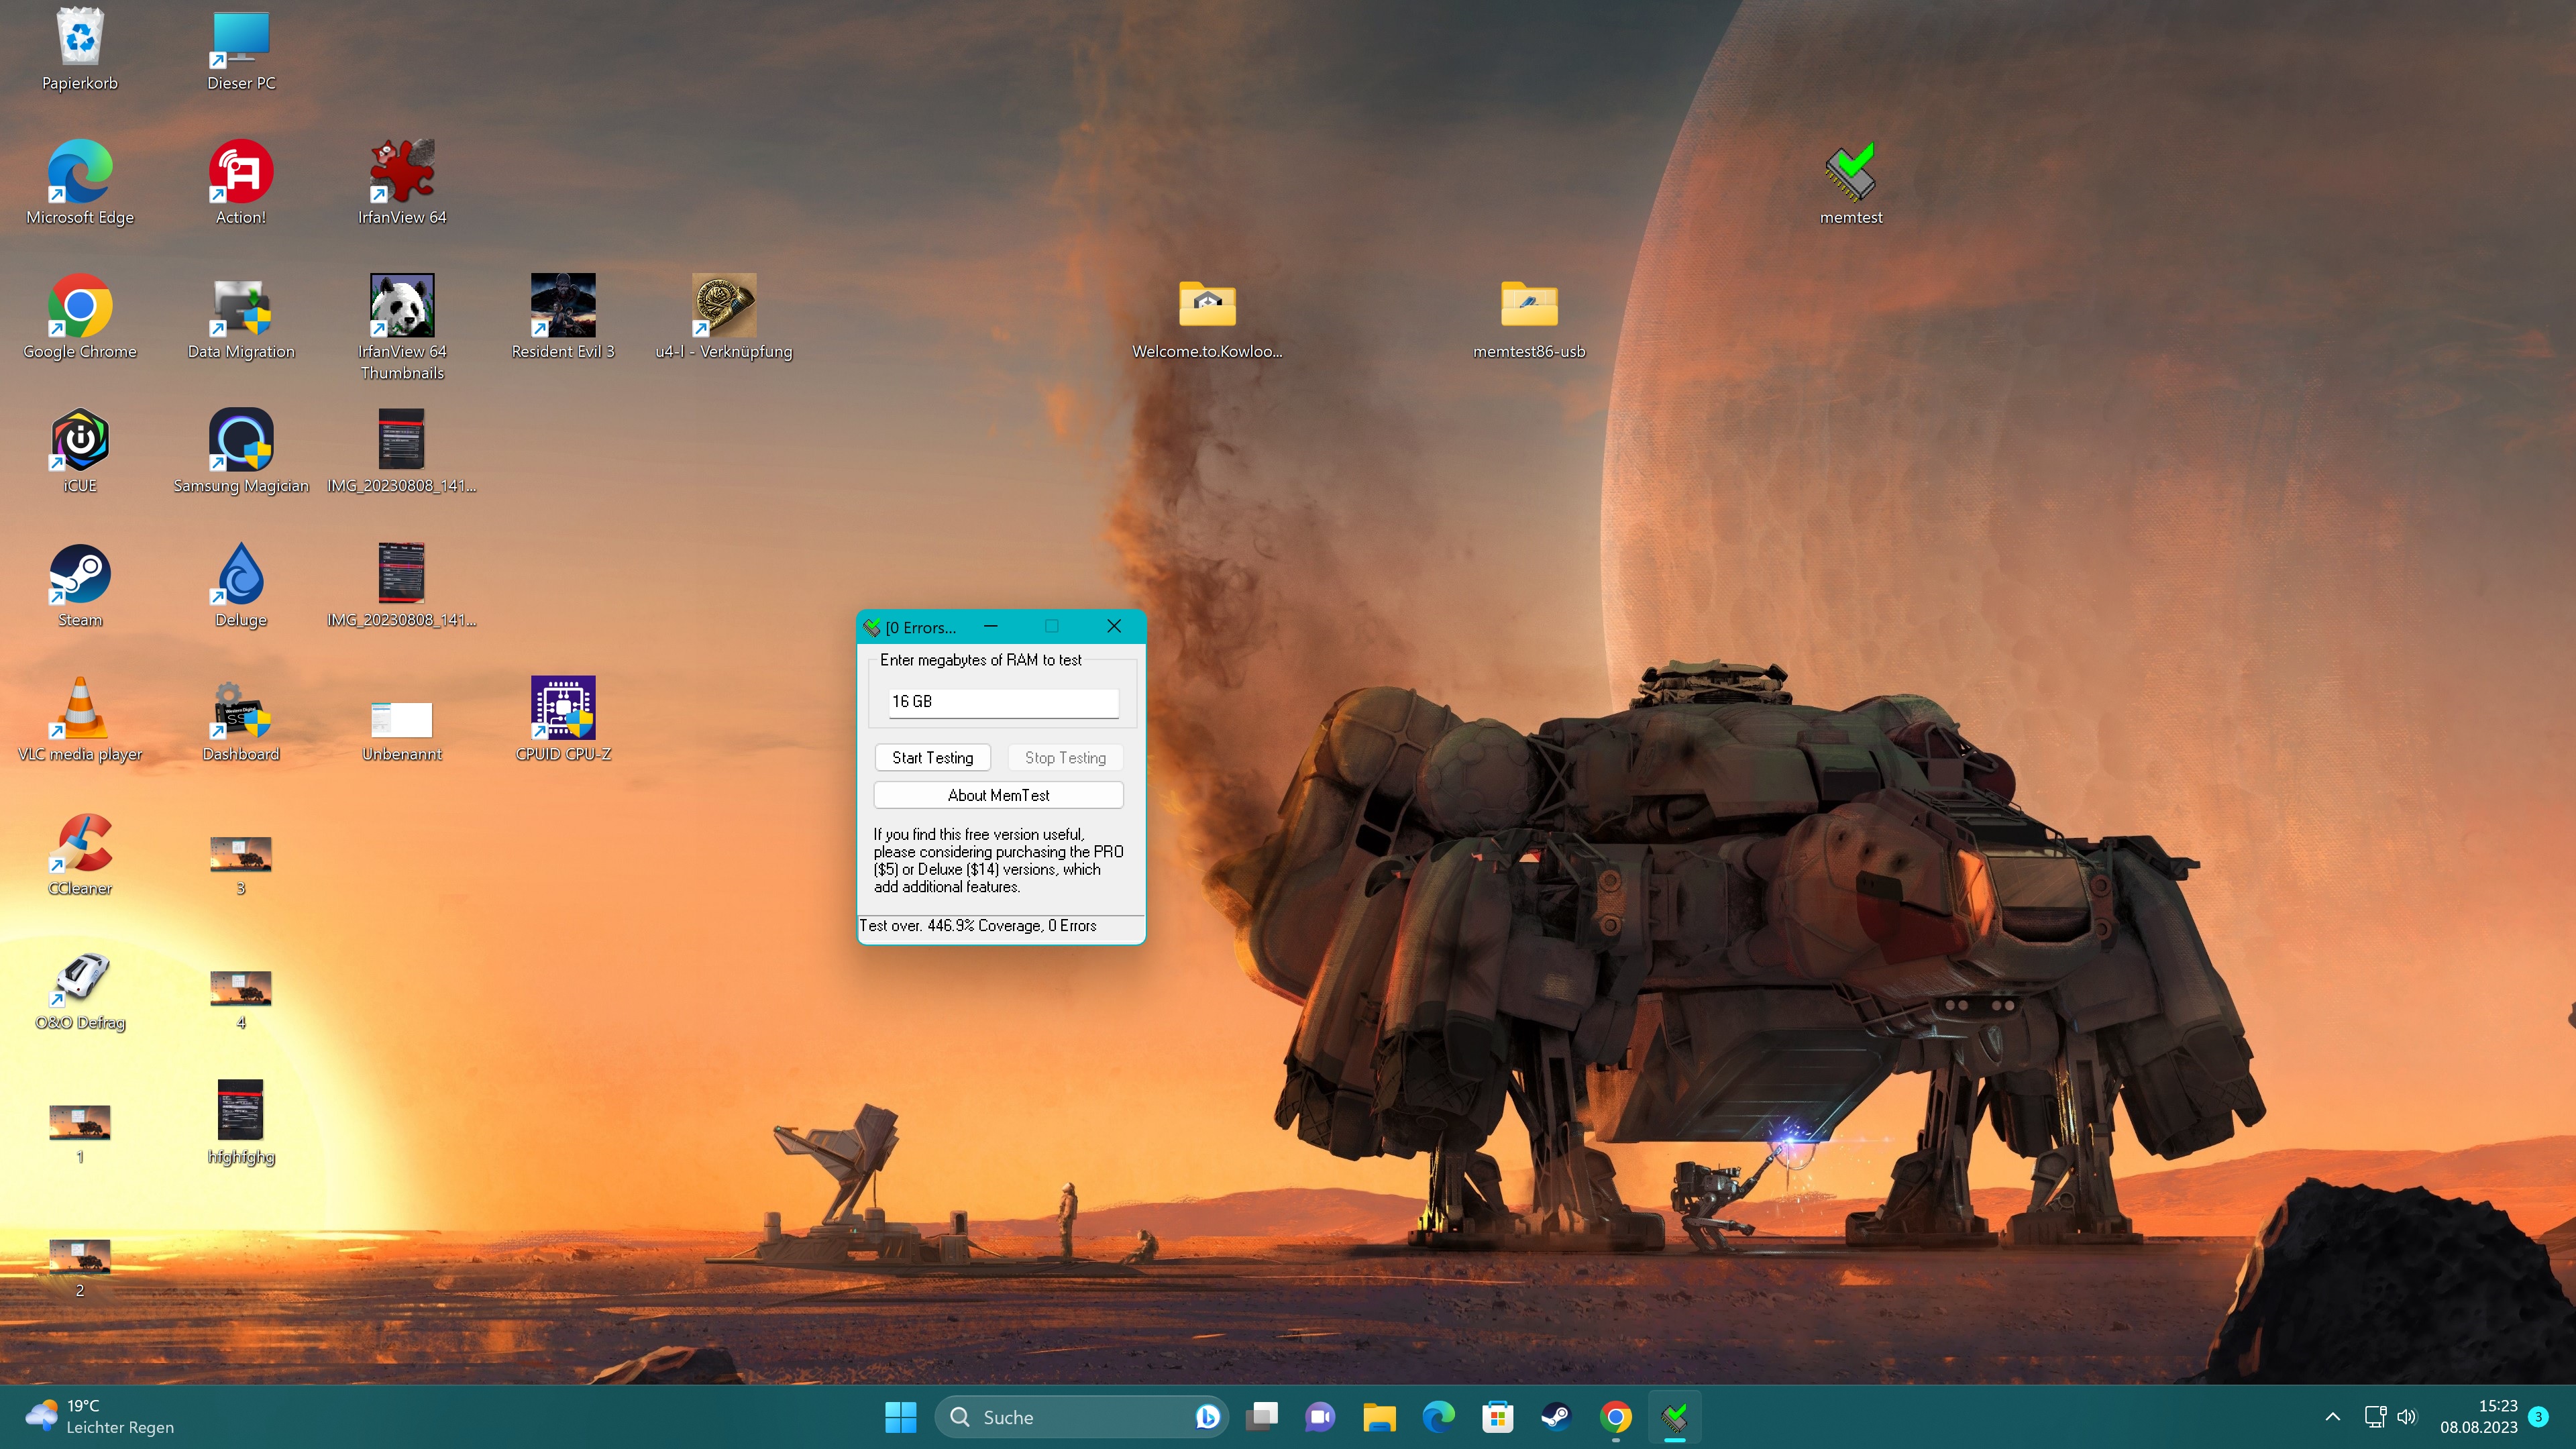Expand the hidden system tray icons

point(2332,1417)
